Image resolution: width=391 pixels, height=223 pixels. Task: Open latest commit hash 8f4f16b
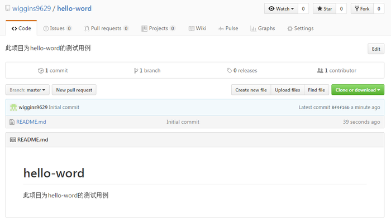pyautogui.click(x=340, y=108)
